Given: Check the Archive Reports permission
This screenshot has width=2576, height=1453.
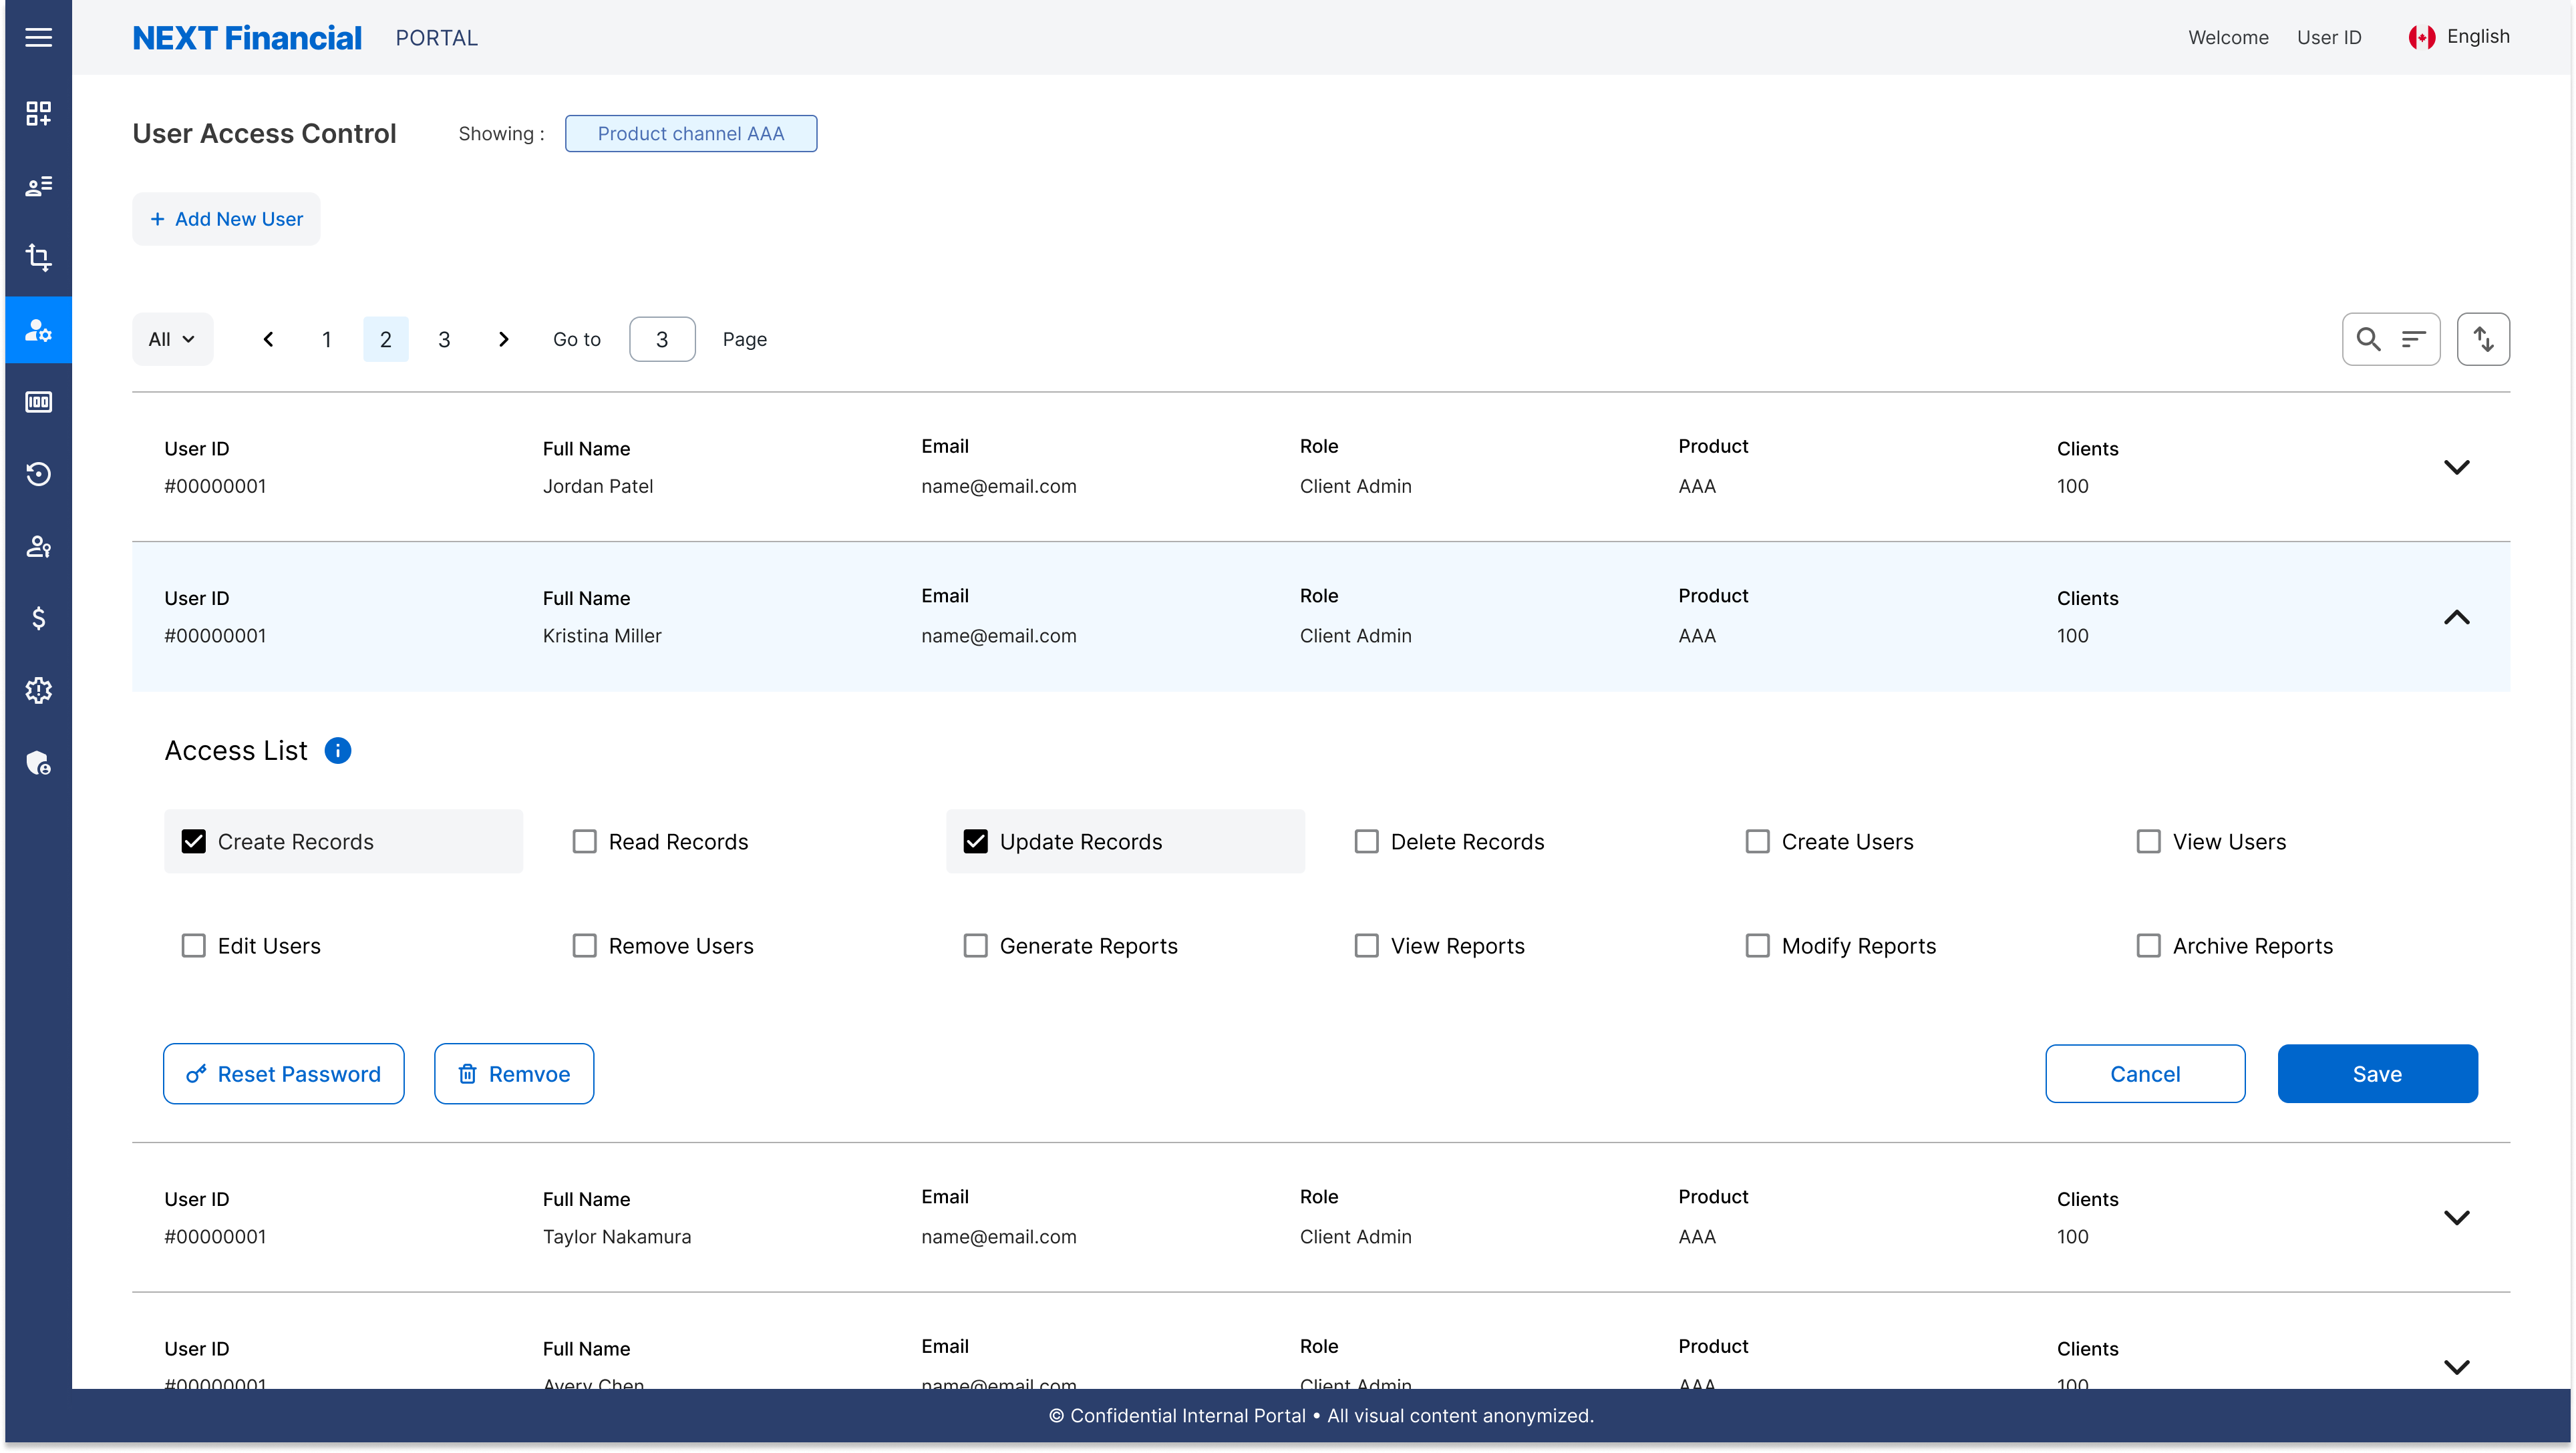Looking at the screenshot, I should (x=2149, y=944).
